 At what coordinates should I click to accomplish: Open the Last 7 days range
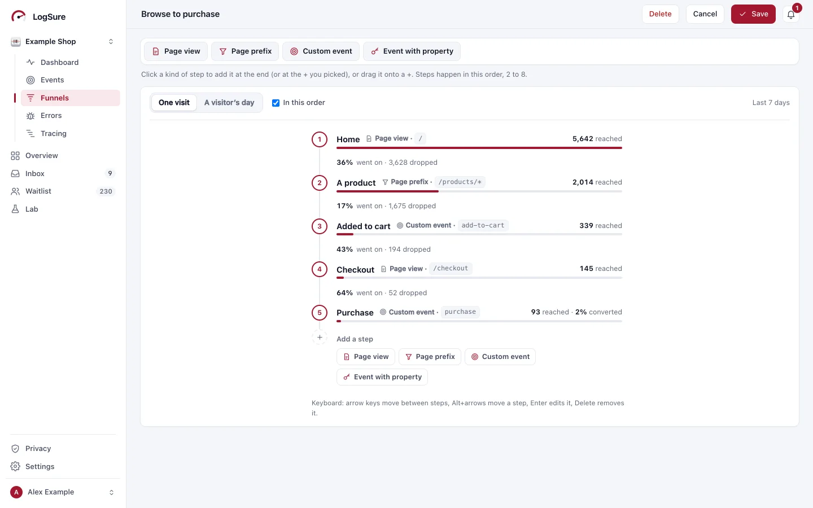click(x=771, y=103)
